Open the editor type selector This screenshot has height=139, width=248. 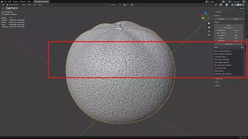pos(3,5)
